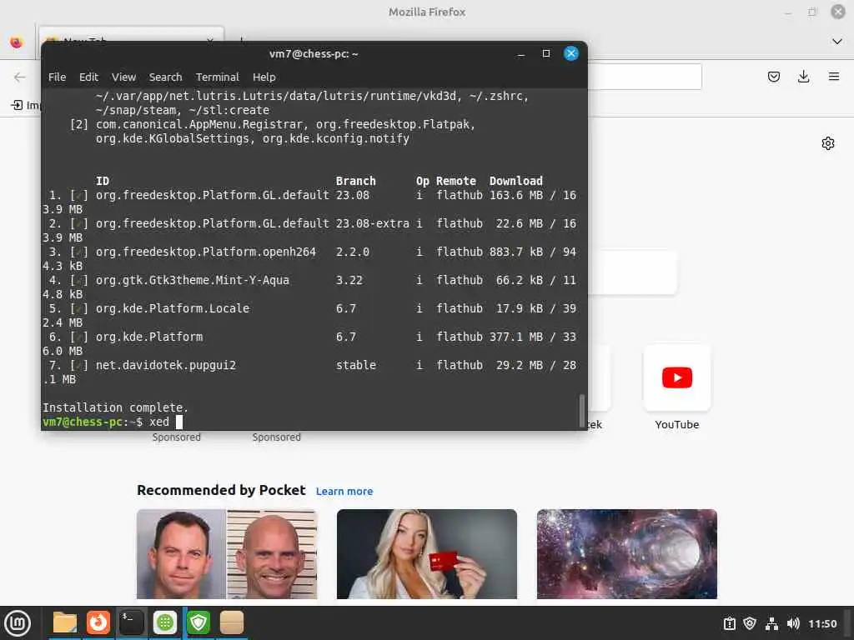Open Firefox Downloads panel
The width and height of the screenshot is (854, 640).
[803, 77]
